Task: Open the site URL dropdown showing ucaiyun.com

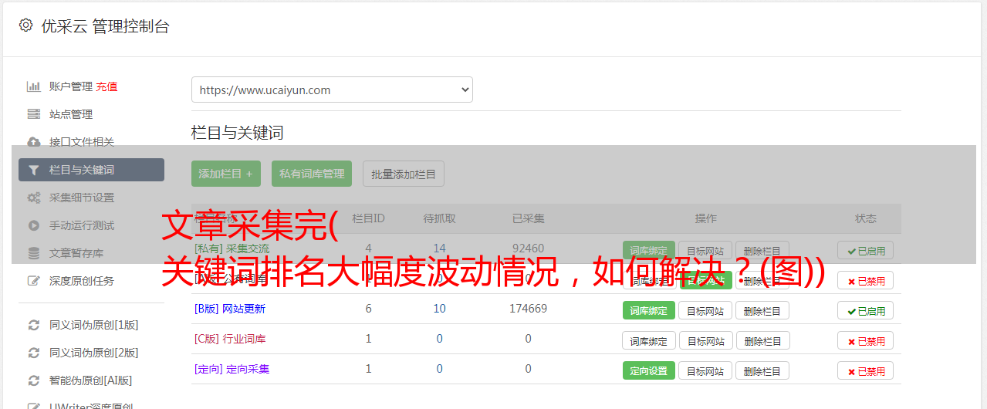Action: (332, 90)
